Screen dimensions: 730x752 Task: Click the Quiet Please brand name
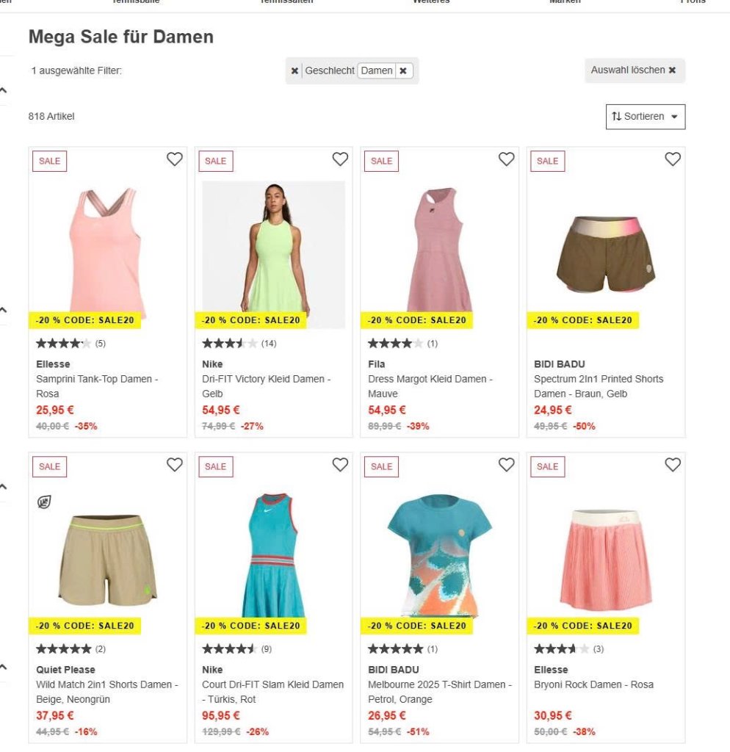point(65,670)
